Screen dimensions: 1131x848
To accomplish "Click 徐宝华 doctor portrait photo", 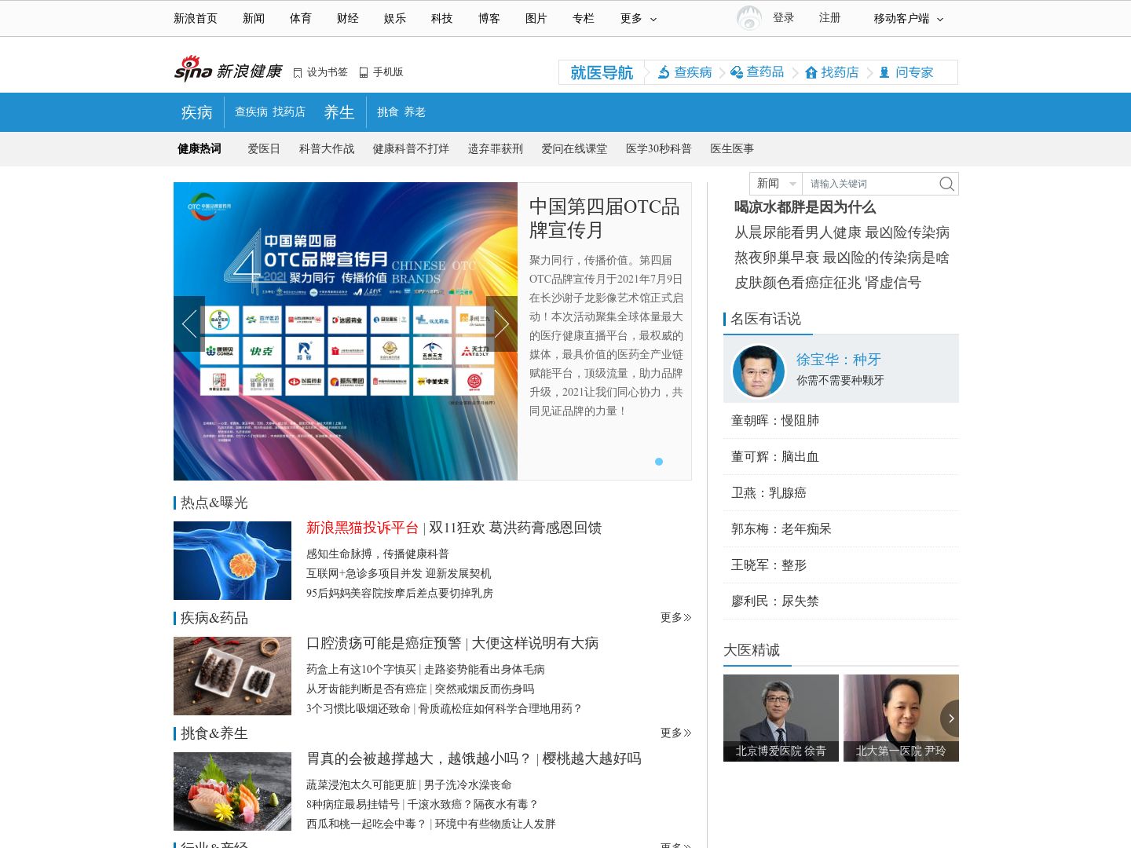I will coord(759,371).
